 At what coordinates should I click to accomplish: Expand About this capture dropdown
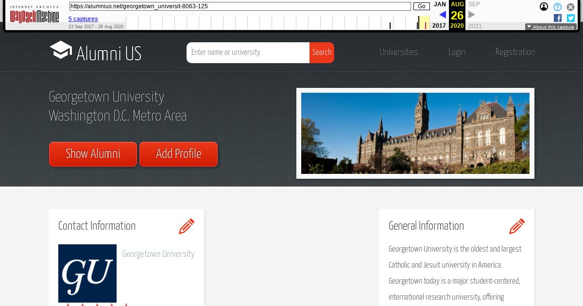551,27
